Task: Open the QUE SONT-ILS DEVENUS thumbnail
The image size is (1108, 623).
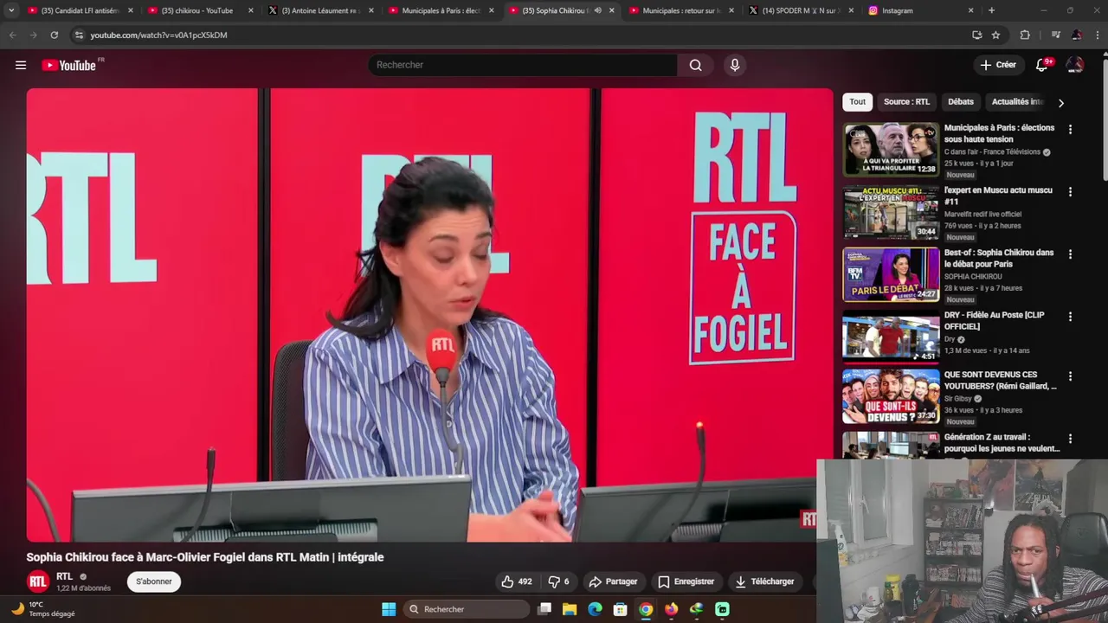Action: 891,396
